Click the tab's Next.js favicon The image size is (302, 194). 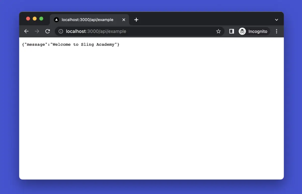pos(56,20)
